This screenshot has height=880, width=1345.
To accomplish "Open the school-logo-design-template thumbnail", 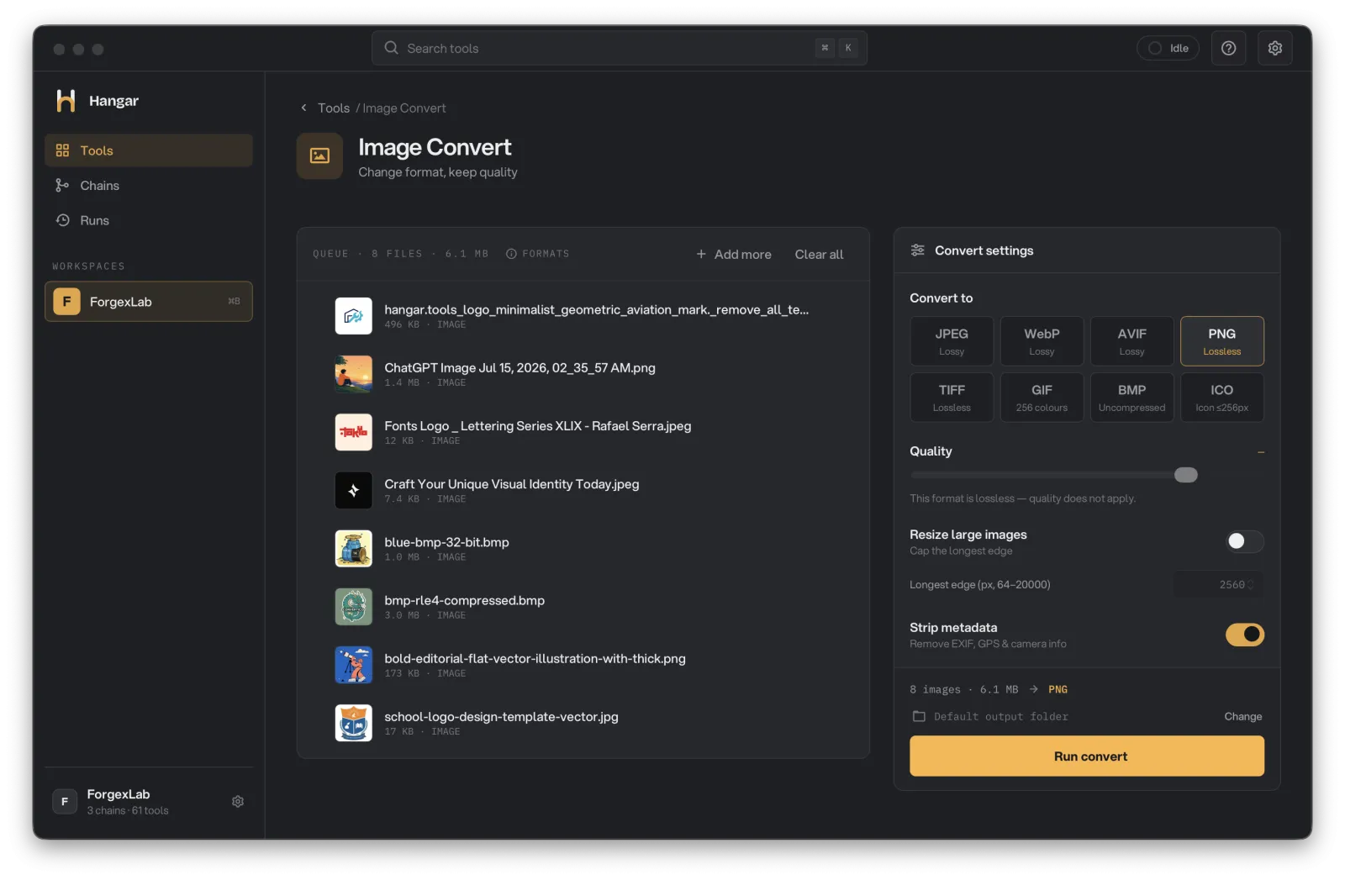I will pyautogui.click(x=354, y=723).
